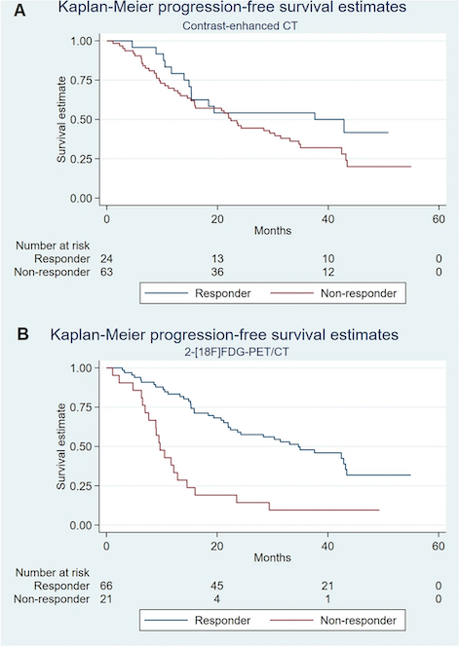Click the 45 at-risk value in panel B
This screenshot has width=459, height=647.
217,586
